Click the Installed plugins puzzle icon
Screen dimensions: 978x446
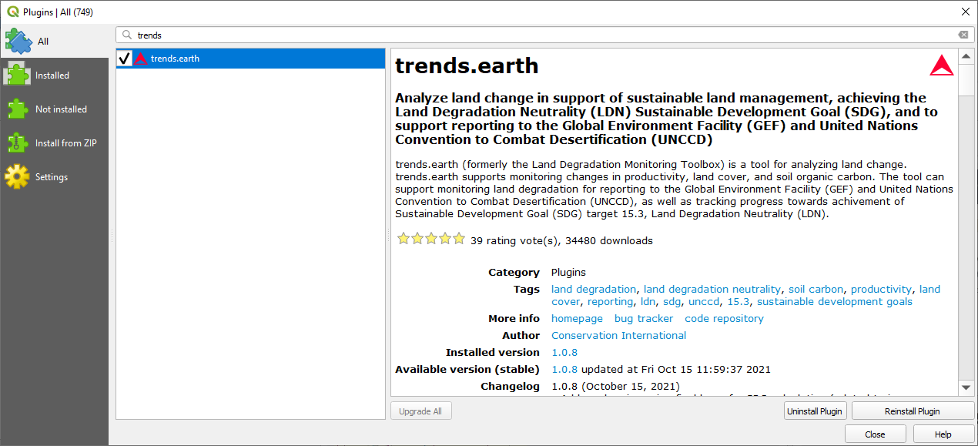(17, 75)
